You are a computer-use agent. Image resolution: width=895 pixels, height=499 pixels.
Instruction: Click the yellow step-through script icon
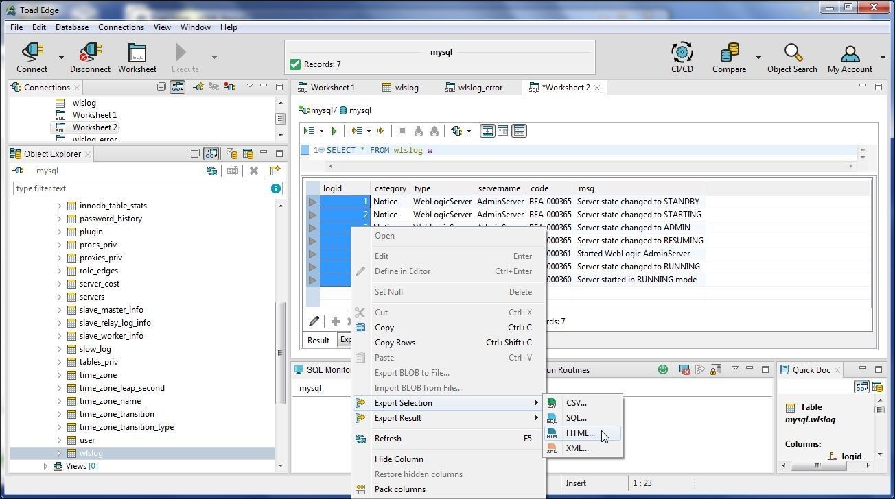356,131
